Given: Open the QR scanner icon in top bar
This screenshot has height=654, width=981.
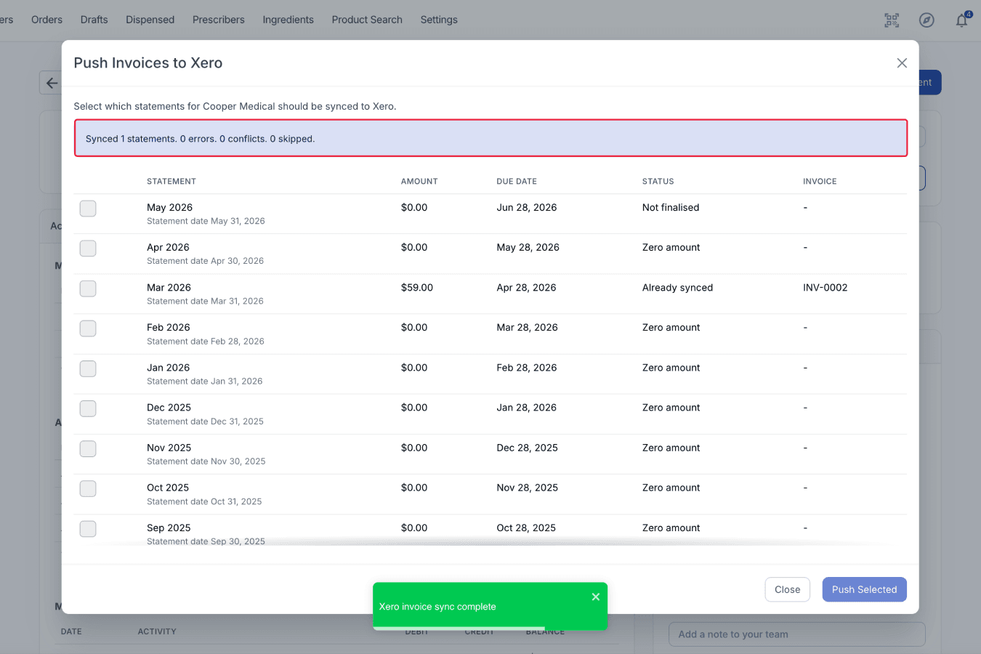Looking at the screenshot, I should pos(892,20).
